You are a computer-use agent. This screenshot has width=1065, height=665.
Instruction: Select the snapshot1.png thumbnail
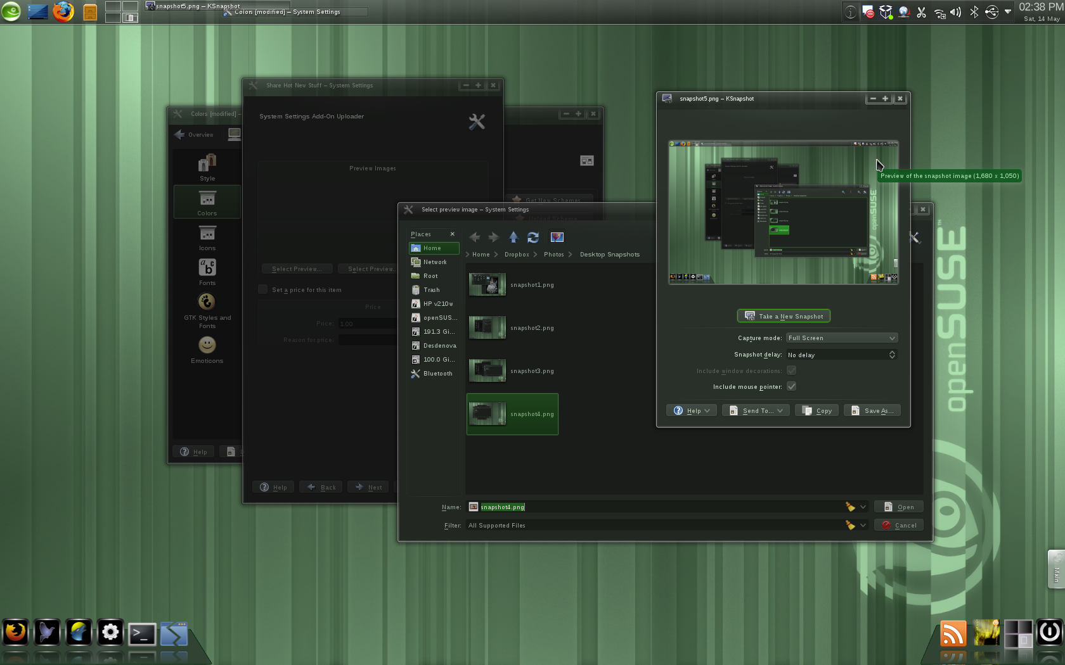487,284
